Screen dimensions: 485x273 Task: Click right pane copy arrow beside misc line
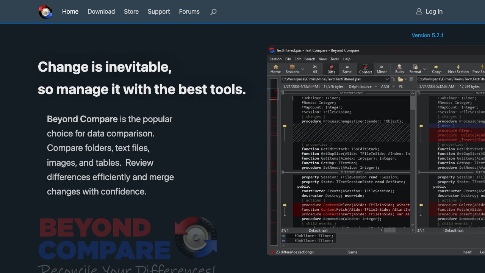pyautogui.click(x=421, y=126)
